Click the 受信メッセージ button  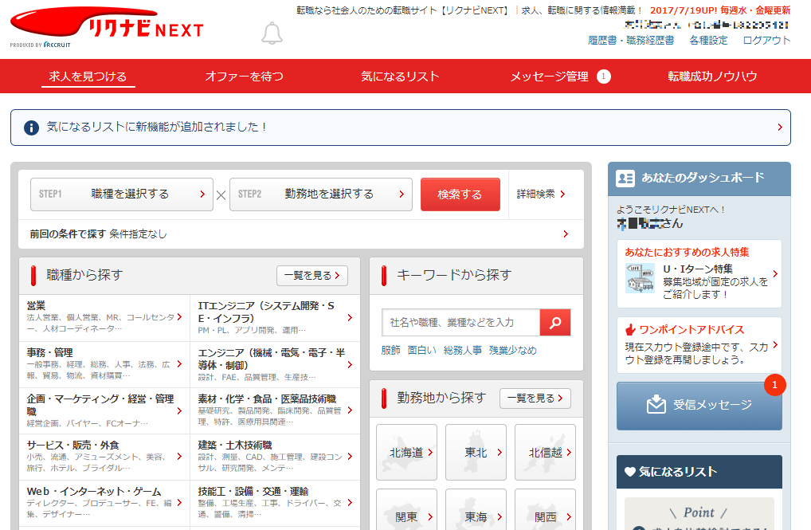tap(699, 406)
